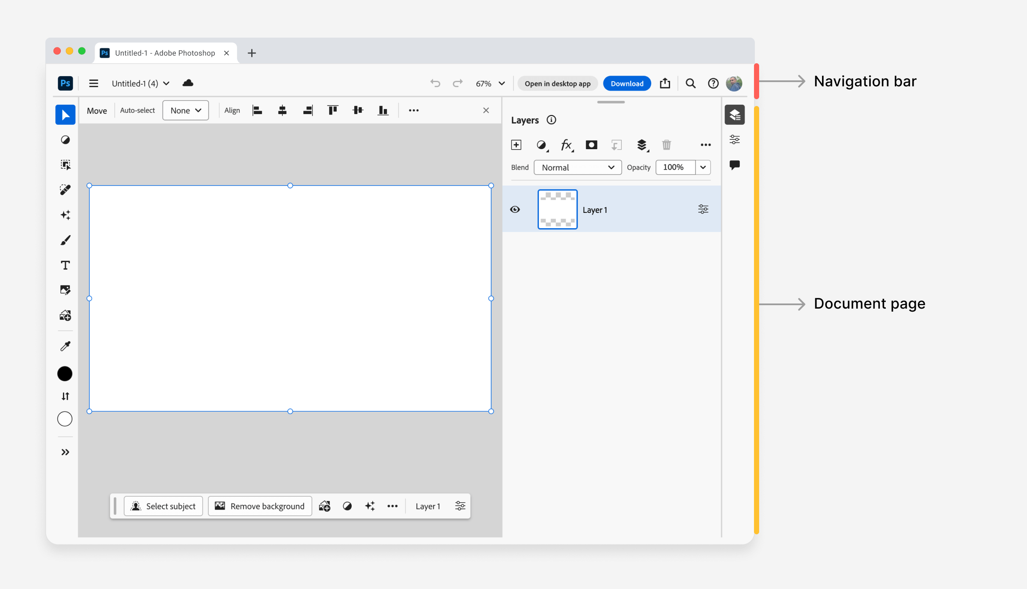Open the black foreground color swatch

(x=65, y=374)
